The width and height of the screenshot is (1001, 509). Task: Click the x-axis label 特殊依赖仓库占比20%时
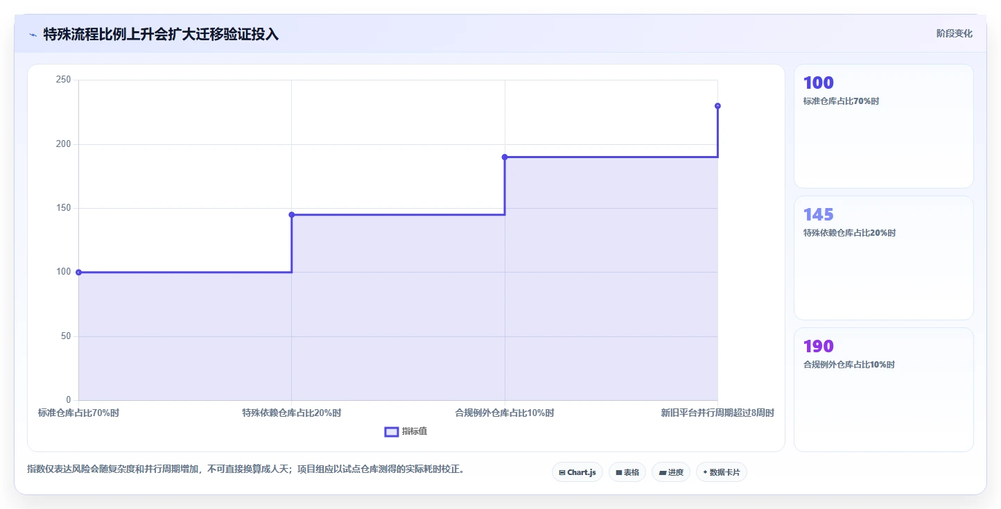point(292,413)
